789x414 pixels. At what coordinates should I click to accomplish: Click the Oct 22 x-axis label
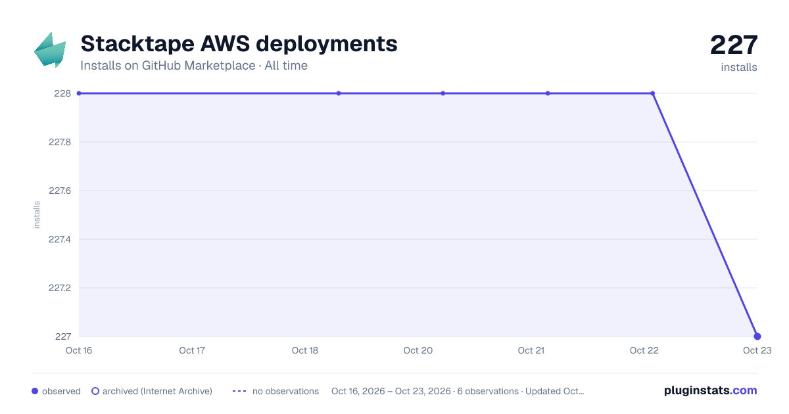click(644, 350)
